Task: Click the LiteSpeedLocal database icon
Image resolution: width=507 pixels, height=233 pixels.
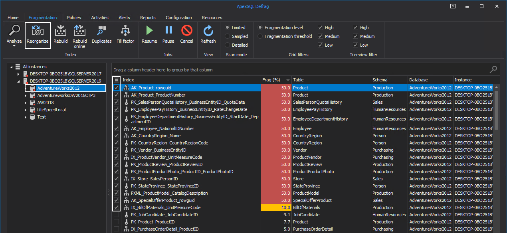Action: click(x=33, y=110)
